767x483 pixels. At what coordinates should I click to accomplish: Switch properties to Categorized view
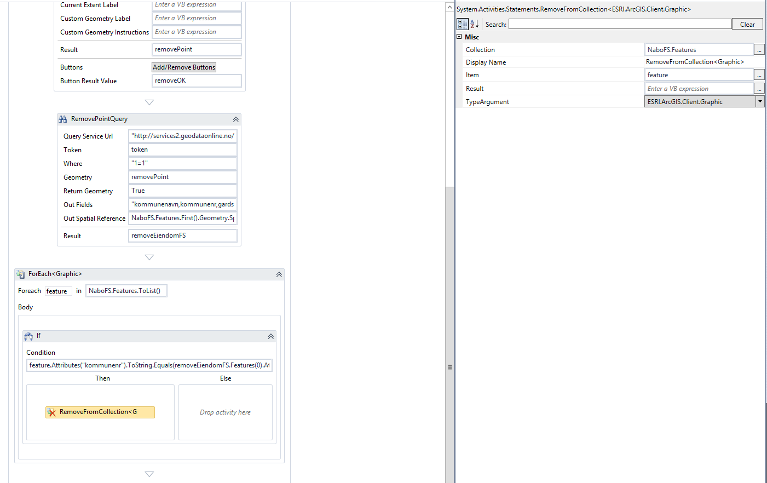463,24
